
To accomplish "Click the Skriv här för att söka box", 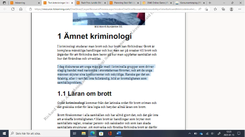I will (x=39, y=134).
